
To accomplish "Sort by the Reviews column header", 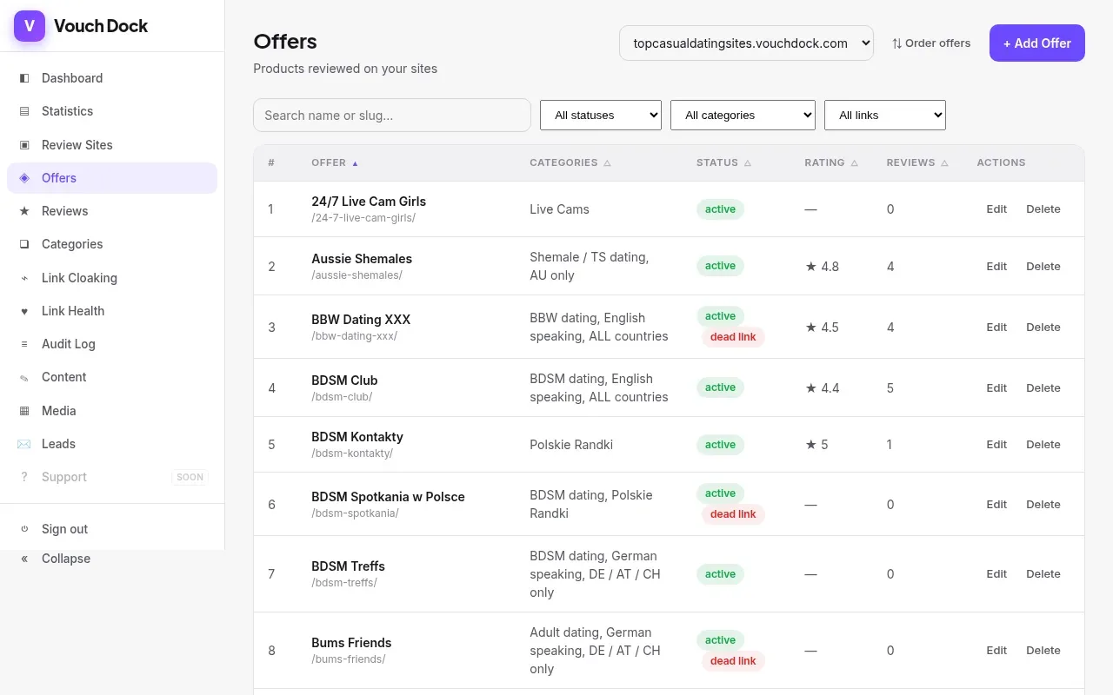I will pyautogui.click(x=917, y=162).
